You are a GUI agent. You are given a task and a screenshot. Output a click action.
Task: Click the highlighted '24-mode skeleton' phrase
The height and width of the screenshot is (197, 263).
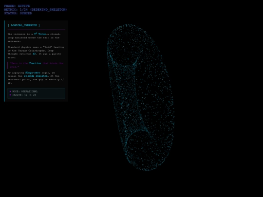(36, 76)
